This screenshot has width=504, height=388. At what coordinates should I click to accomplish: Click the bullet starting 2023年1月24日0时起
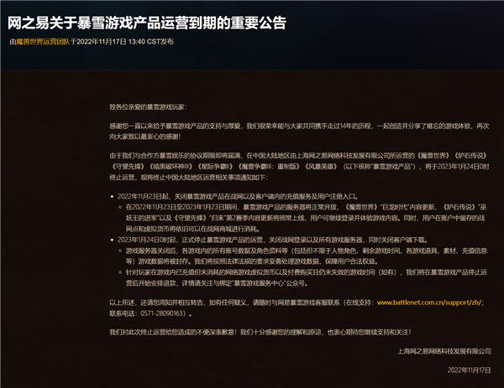pyautogui.click(x=272, y=240)
